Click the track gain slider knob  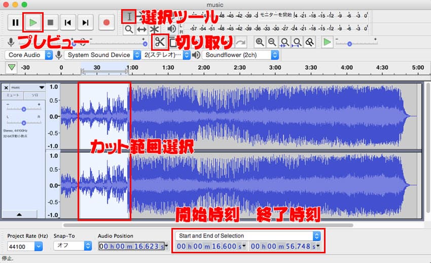coord(24,109)
